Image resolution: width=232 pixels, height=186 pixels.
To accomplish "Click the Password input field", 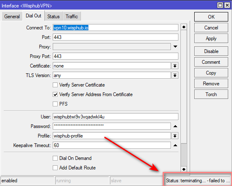I will point(112,126).
